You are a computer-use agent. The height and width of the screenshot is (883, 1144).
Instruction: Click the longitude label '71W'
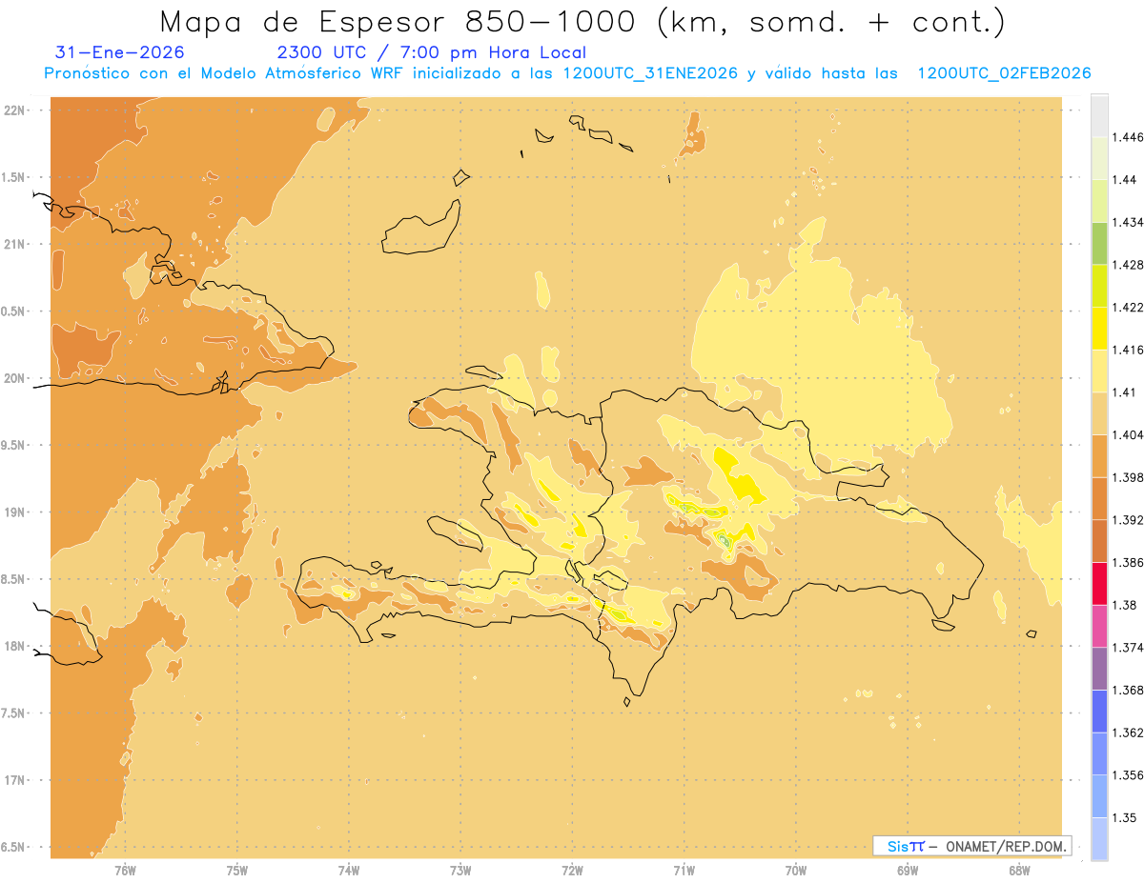[x=684, y=871]
